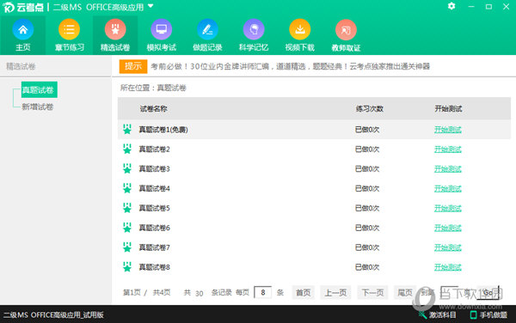Click the paper name 真题试卷3

[x=154, y=169]
